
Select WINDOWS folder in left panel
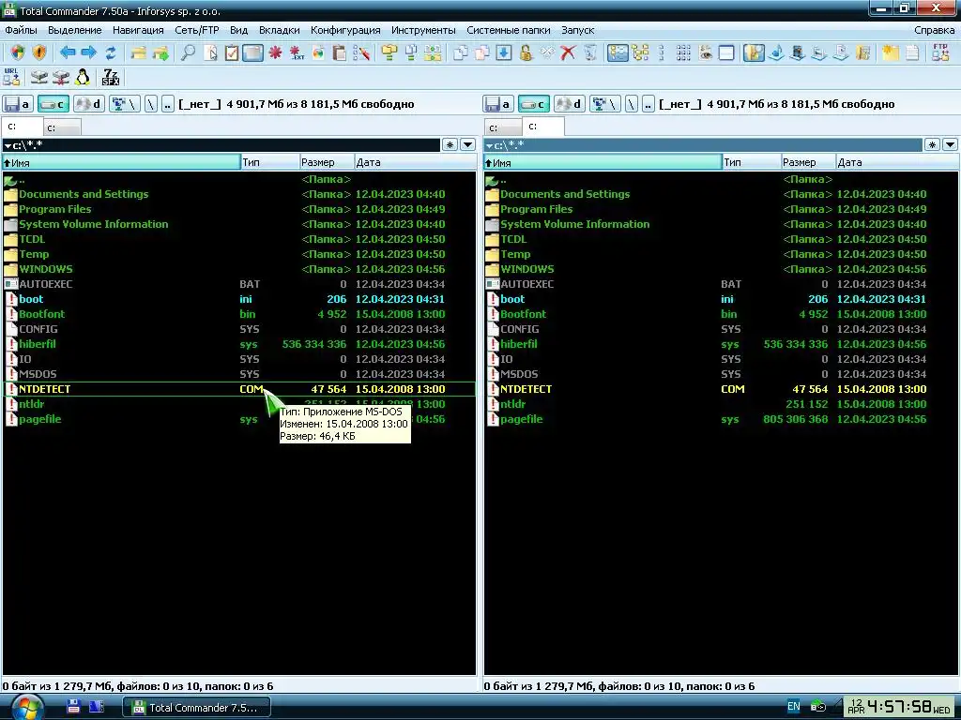click(x=239, y=269)
